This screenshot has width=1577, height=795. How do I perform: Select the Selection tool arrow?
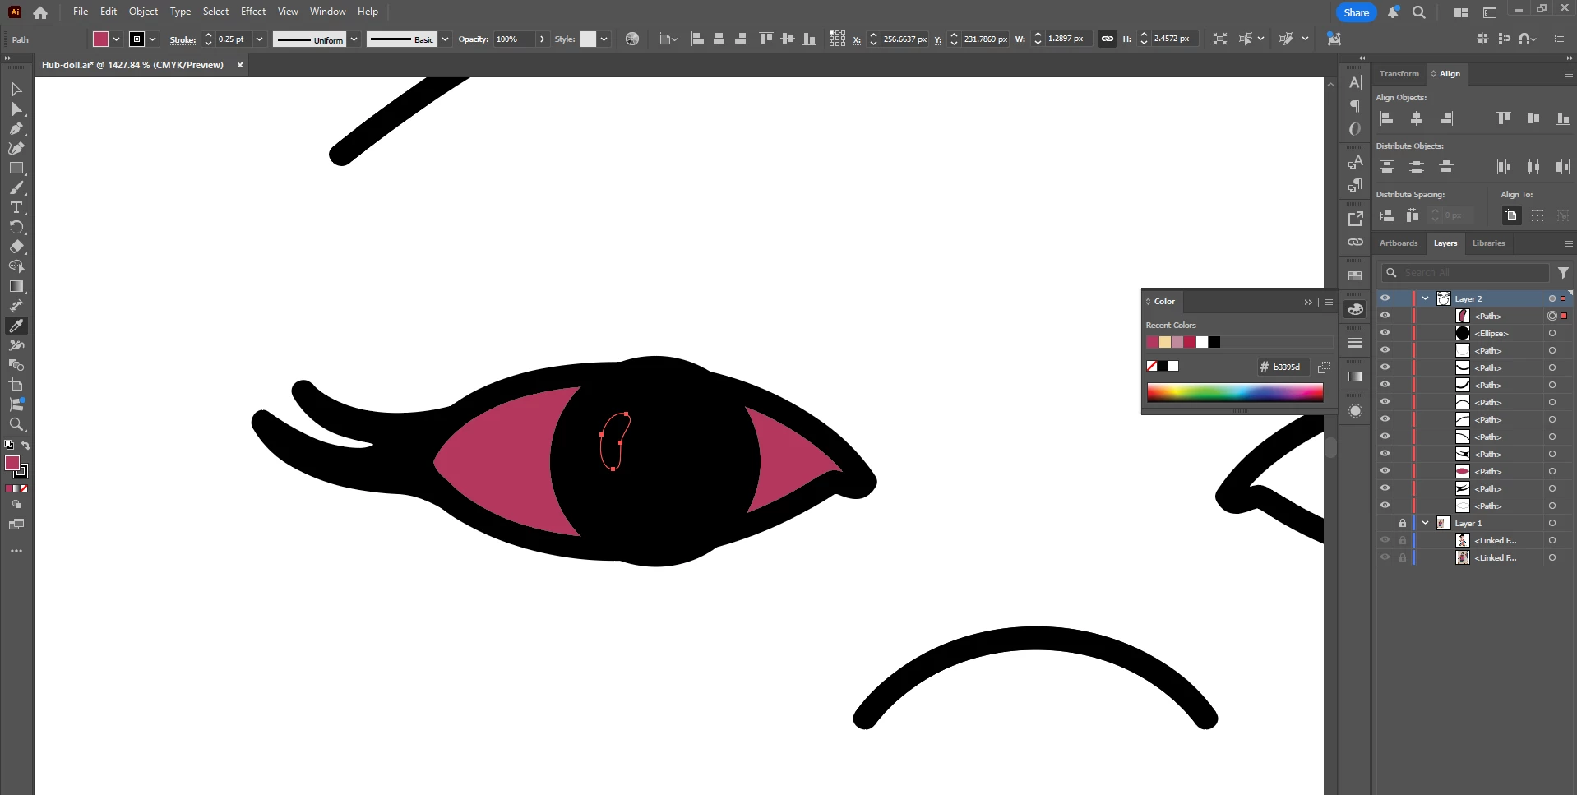(16, 89)
